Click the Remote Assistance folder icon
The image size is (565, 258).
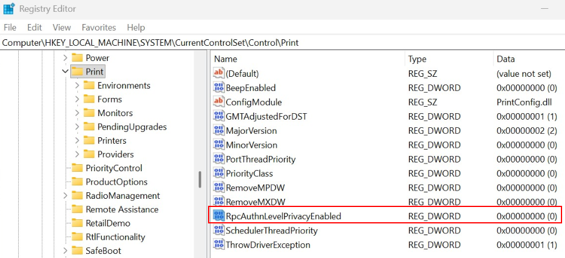click(77, 209)
